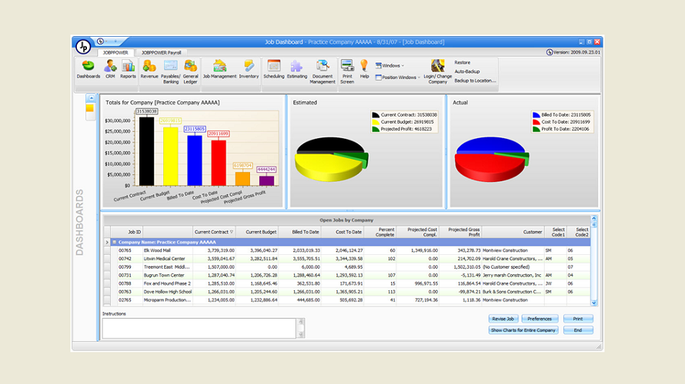Open the quick access toolbar dropdown arrow
The image size is (685, 384).
(x=115, y=41)
